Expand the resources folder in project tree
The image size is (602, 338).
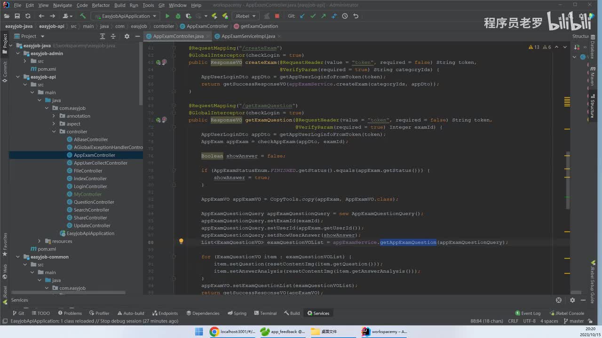tap(40, 241)
